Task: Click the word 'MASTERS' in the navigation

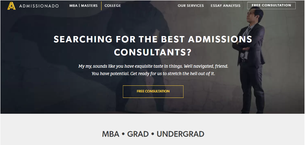Action: coord(89,6)
